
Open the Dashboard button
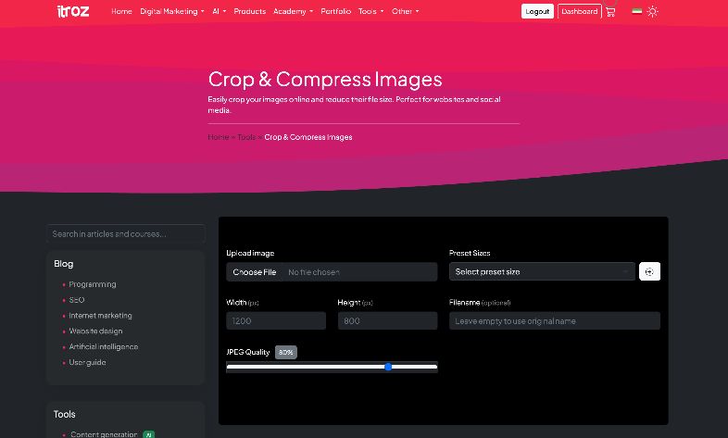coord(580,12)
